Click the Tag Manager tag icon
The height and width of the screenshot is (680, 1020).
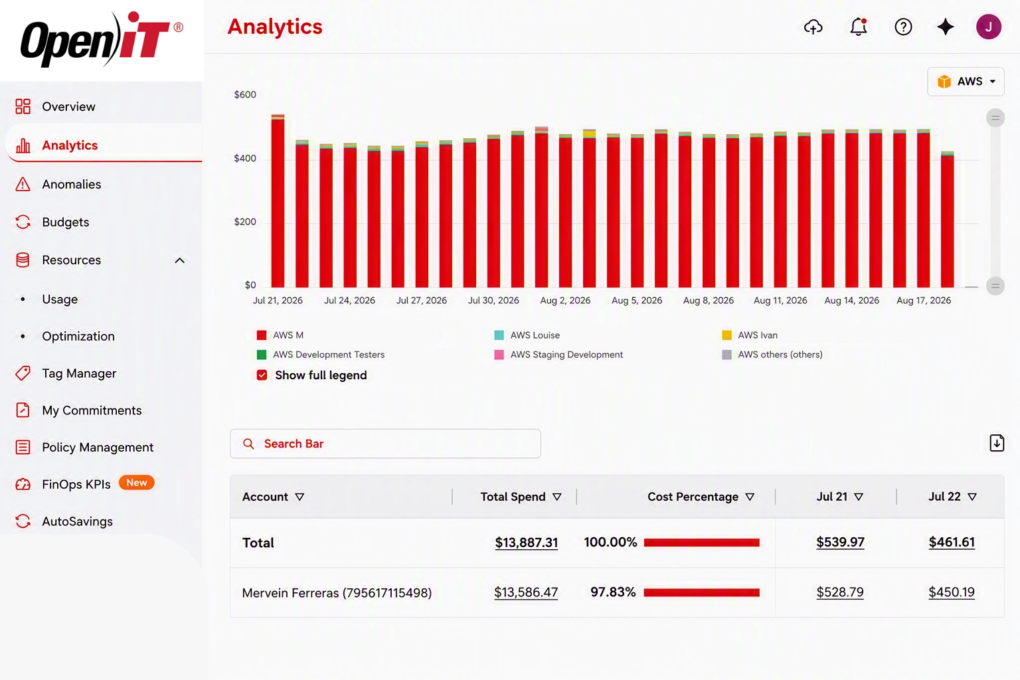coord(23,373)
